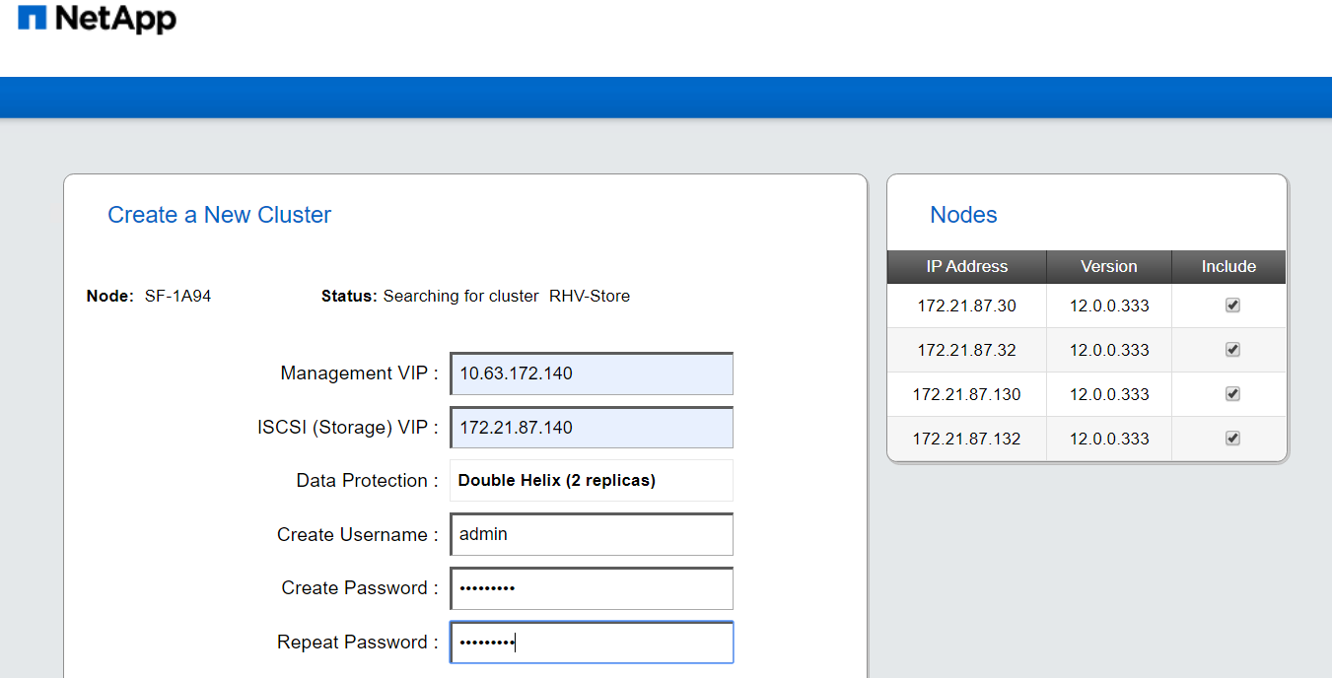The height and width of the screenshot is (678, 1332).
Task: Toggle Include checkbox for node 172.21.87.32
Action: pos(1232,350)
